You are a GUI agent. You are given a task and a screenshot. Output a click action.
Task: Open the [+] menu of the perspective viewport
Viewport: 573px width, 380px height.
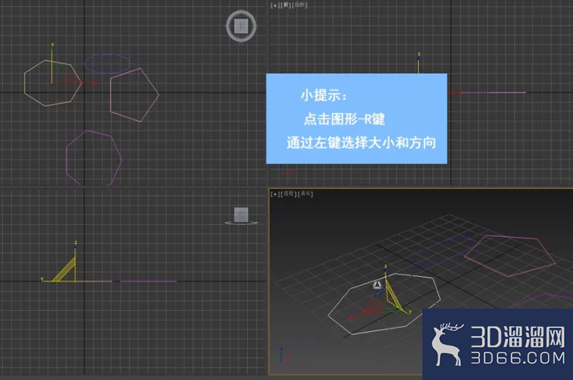(274, 194)
